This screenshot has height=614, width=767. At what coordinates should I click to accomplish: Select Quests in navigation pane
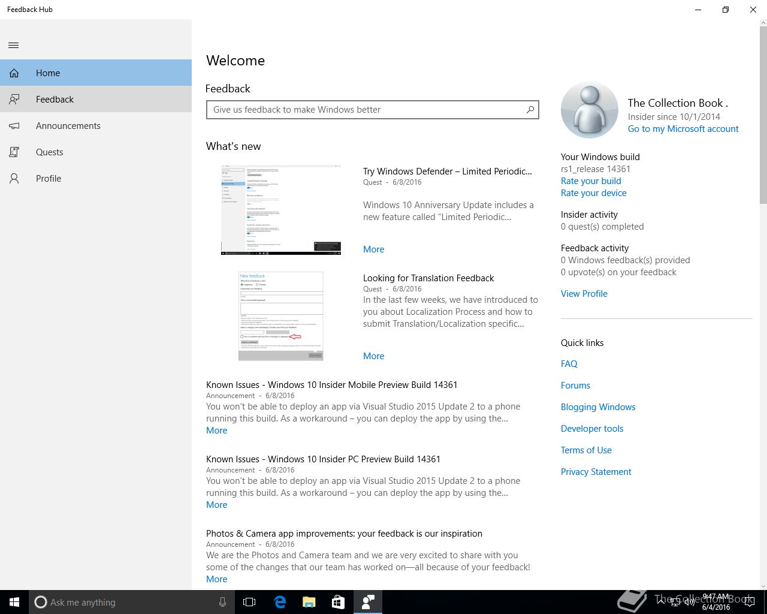(96, 152)
